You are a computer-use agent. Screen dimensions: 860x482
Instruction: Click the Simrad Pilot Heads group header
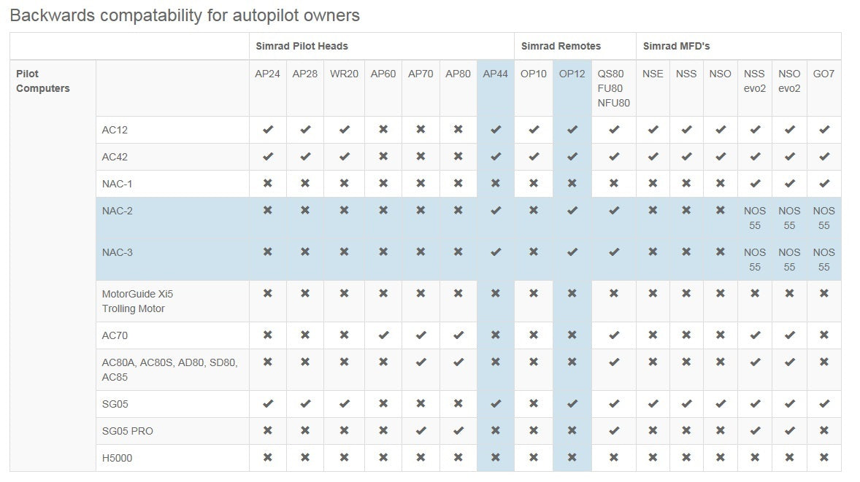coord(302,46)
